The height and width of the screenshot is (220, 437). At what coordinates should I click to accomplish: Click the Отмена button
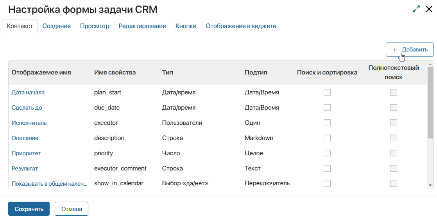click(x=72, y=209)
